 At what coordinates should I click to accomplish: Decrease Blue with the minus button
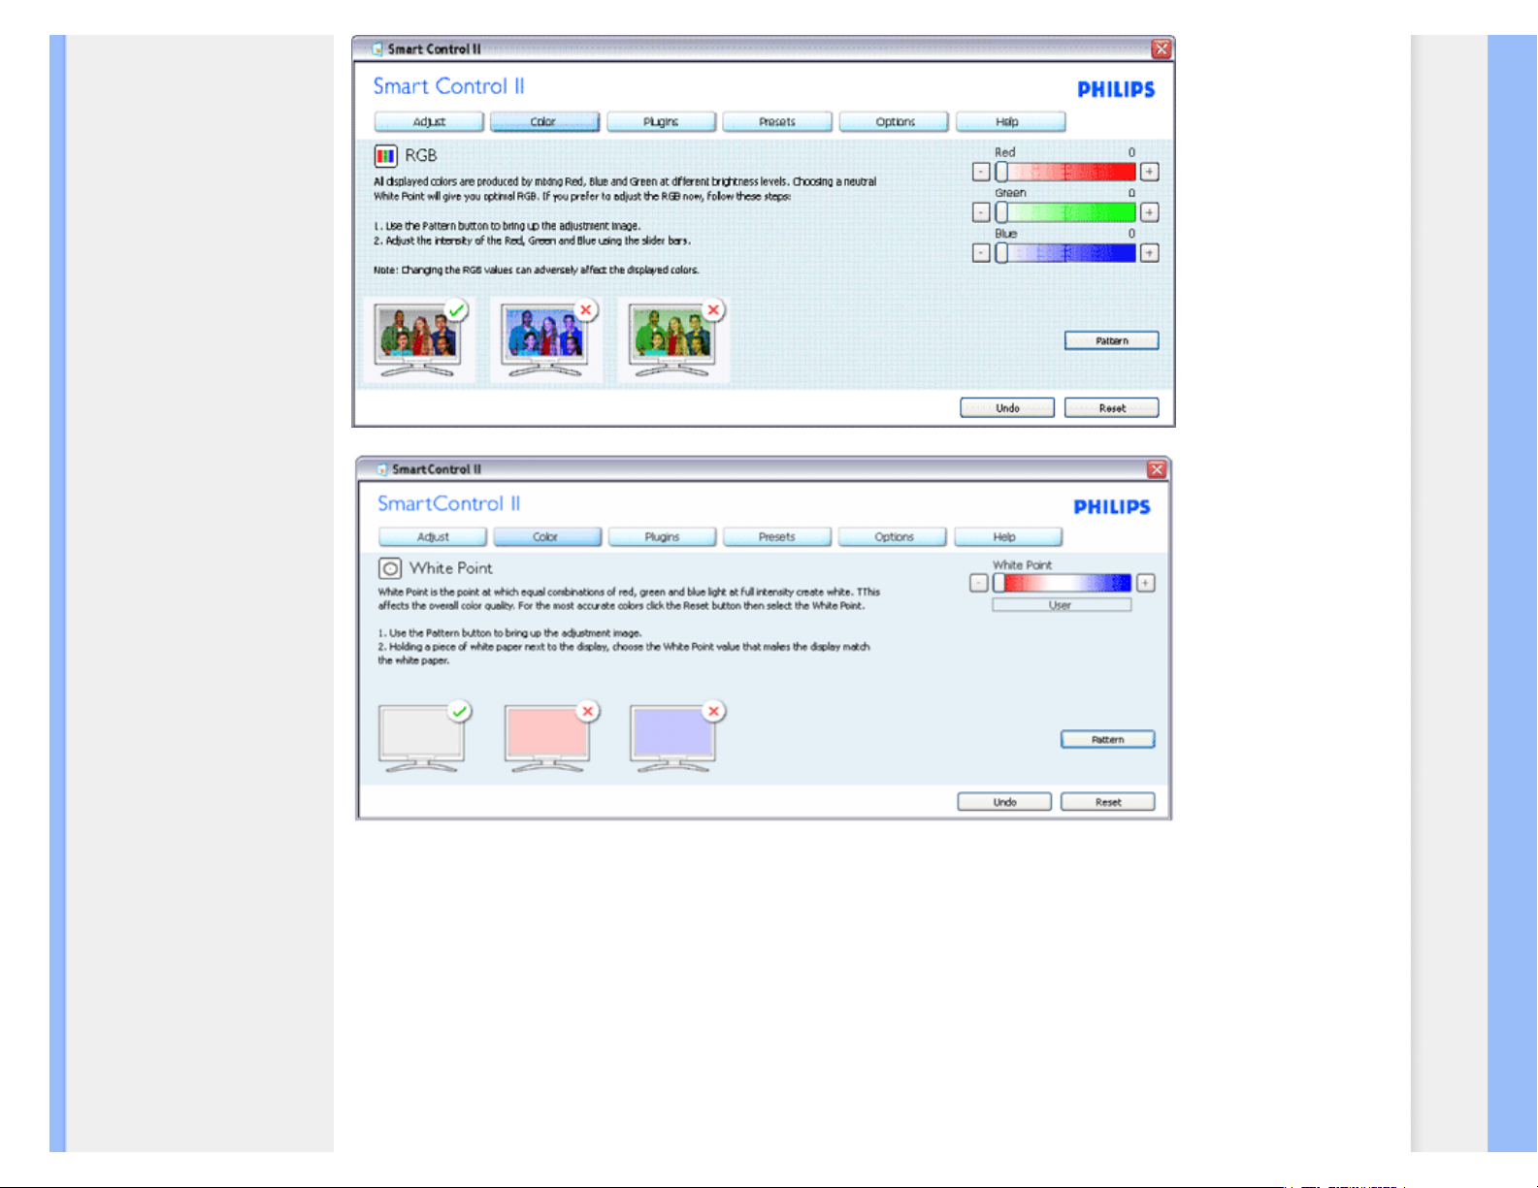(981, 253)
